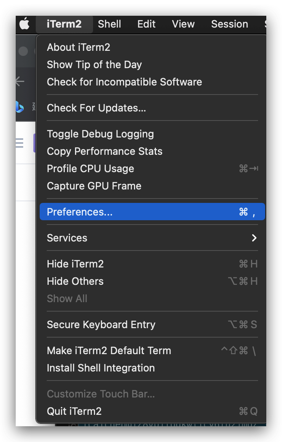Image resolution: width=282 pixels, height=442 pixels.
Task: Click Copy Performance Stats
Action: 105,151
